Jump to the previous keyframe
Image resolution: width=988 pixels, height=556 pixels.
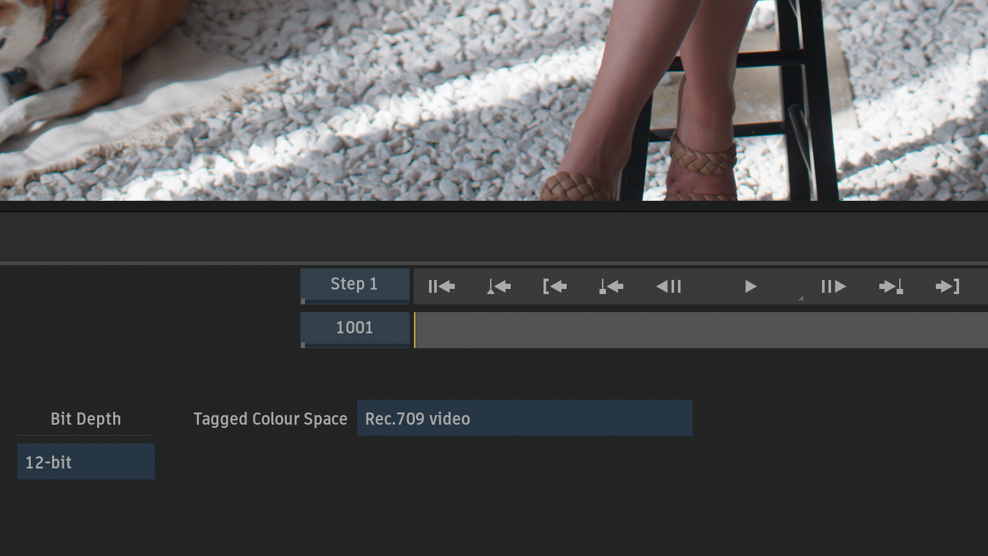click(499, 286)
